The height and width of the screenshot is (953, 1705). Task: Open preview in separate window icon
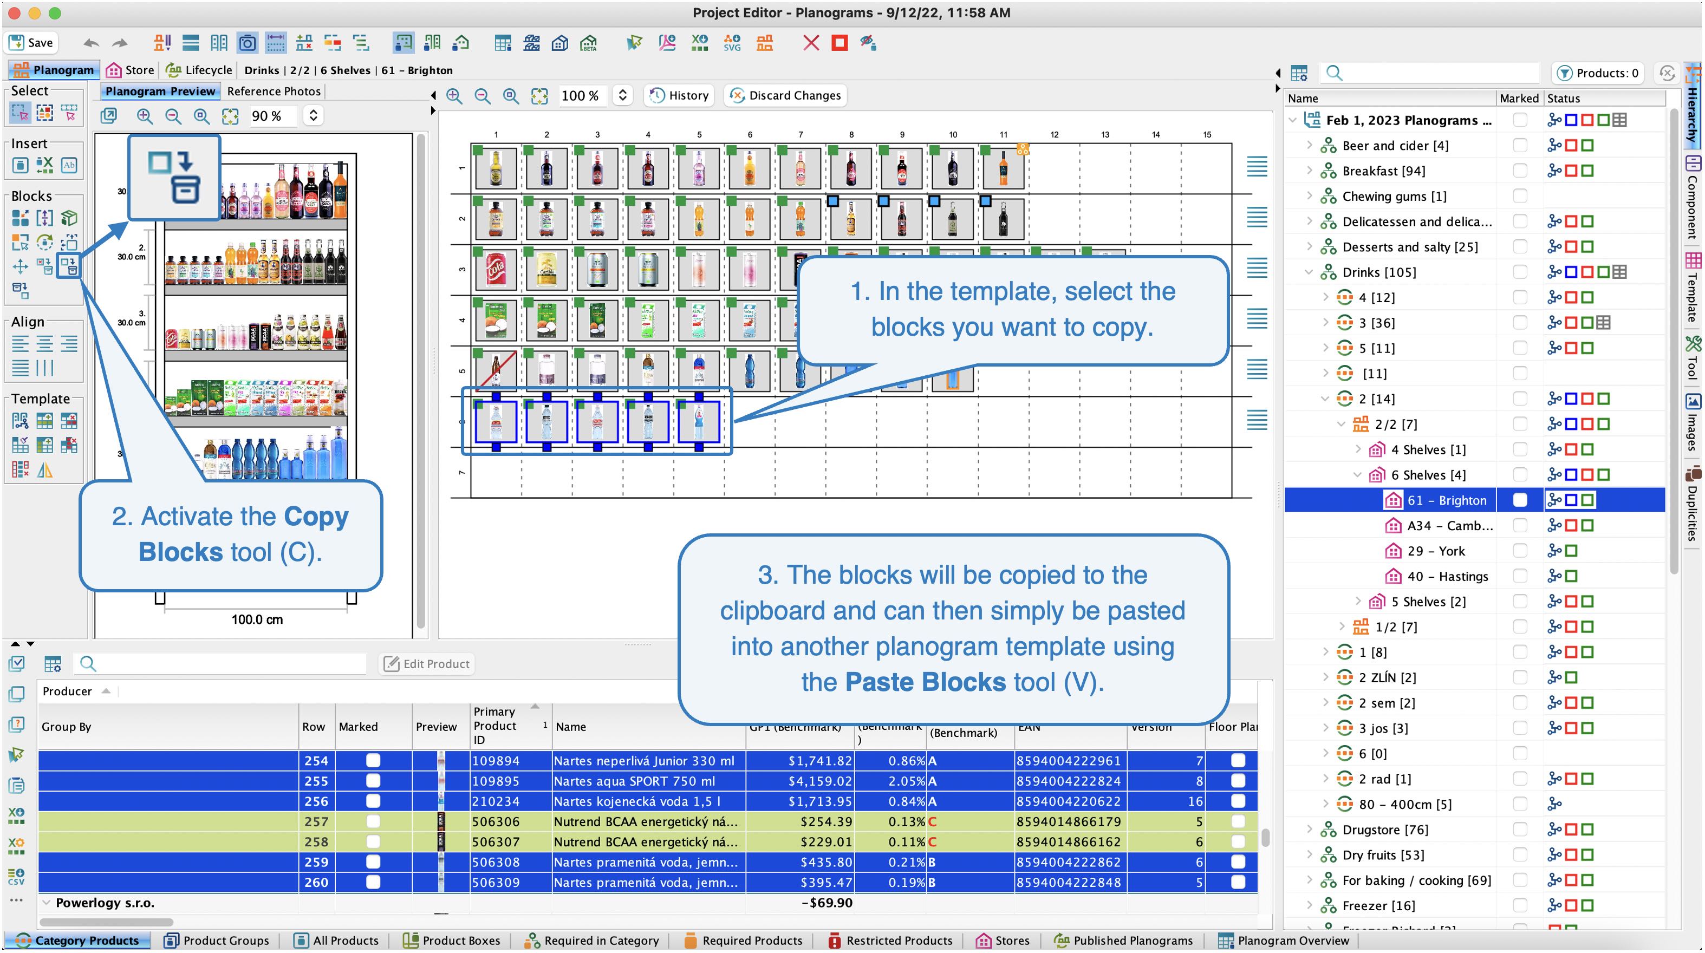108,116
